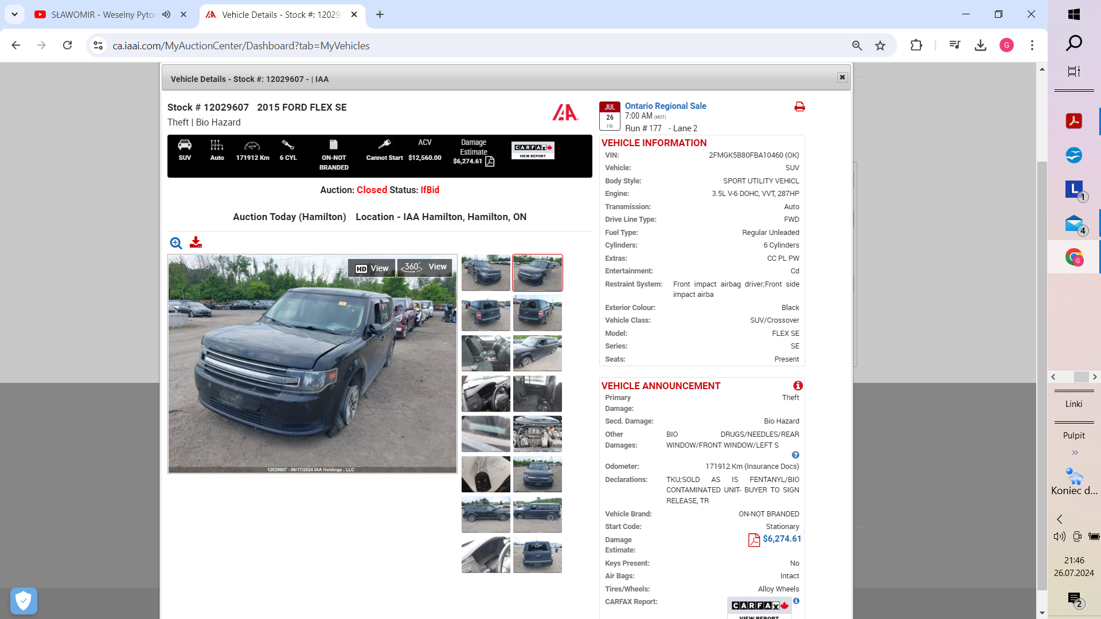Open Task View on the taskbar
This screenshot has height=619, width=1101.
point(1074,72)
